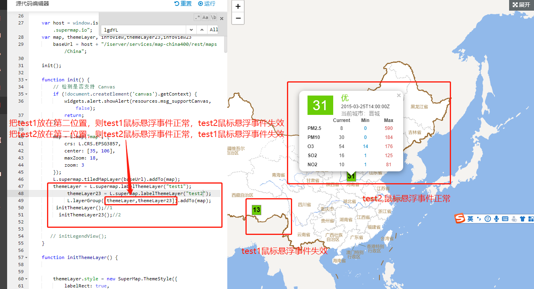Open the Sogou input method logo
This screenshot has height=289, width=534.
459,218
